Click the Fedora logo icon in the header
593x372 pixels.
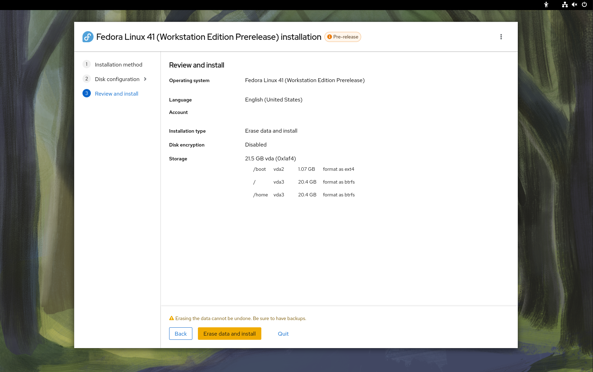tap(88, 37)
